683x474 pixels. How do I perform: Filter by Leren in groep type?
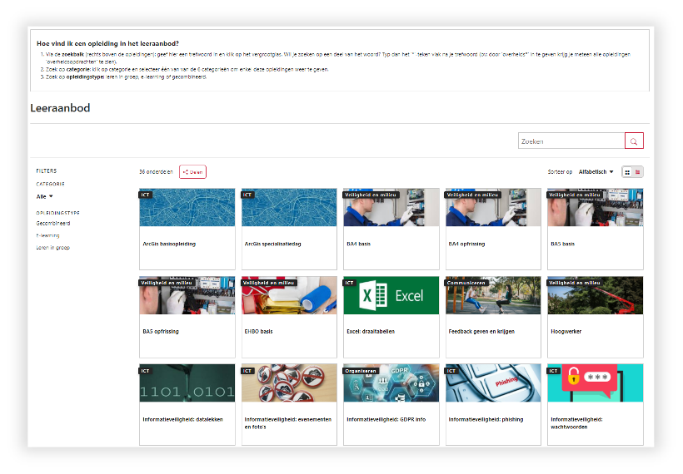pyautogui.click(x=52, y=248)
